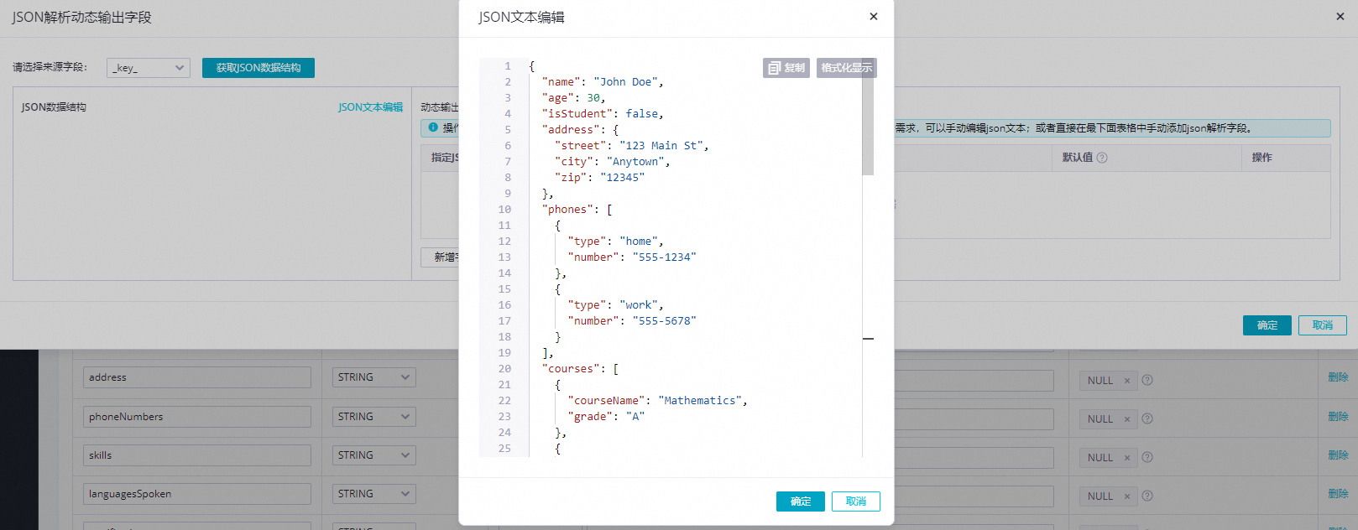Open STRING type dropdown for address row
The width and height of the screenshot is (1358, 530).
pyautogui.click(x=374, y=377)
